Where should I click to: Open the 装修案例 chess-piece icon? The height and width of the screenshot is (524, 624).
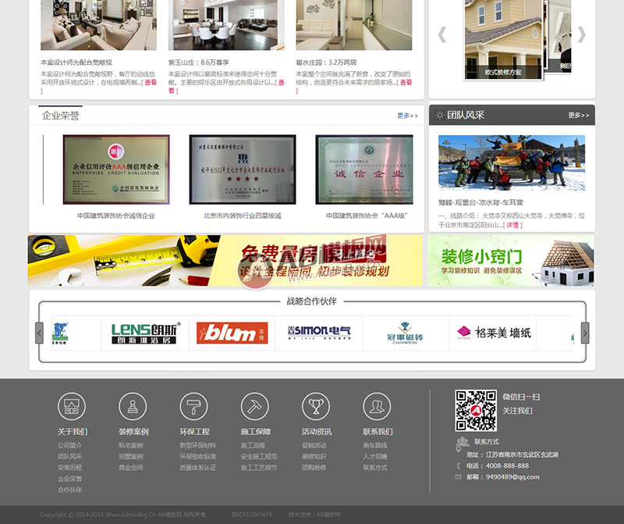133,406
